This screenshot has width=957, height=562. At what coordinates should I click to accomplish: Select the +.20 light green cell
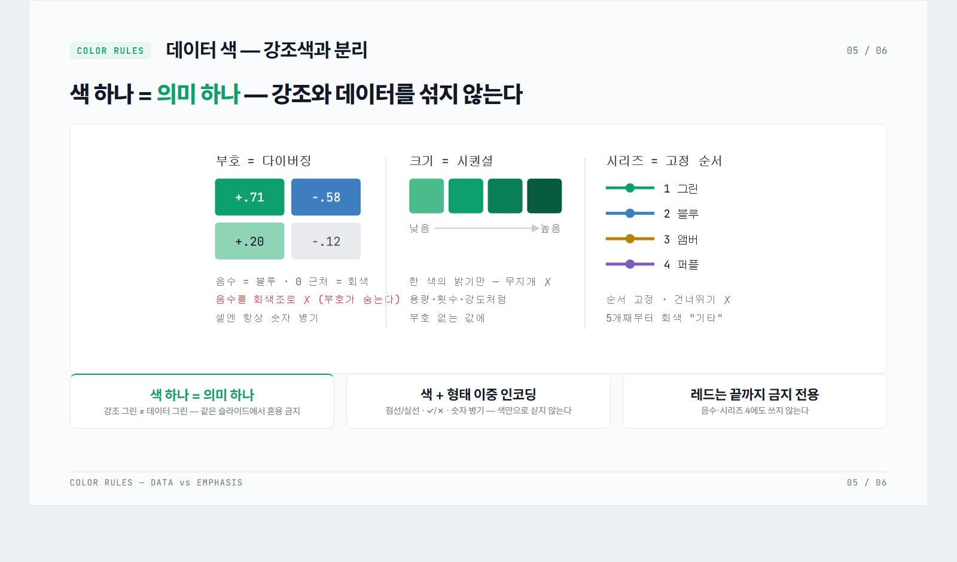[249, 241]
